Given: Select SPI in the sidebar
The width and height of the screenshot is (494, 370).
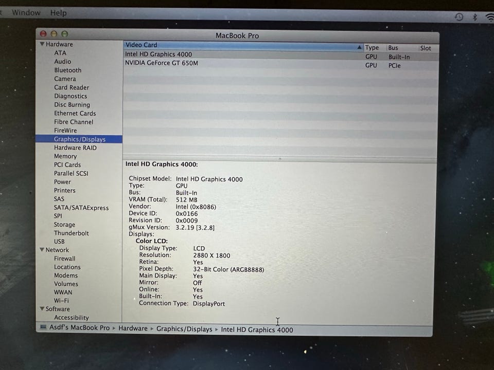Looking at the screenshot, I should 58,216.
